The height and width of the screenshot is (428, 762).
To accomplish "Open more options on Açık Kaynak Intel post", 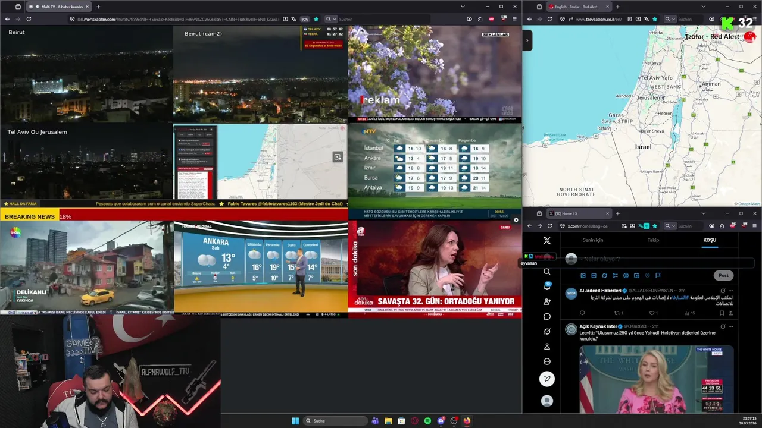I will (730, 326).
